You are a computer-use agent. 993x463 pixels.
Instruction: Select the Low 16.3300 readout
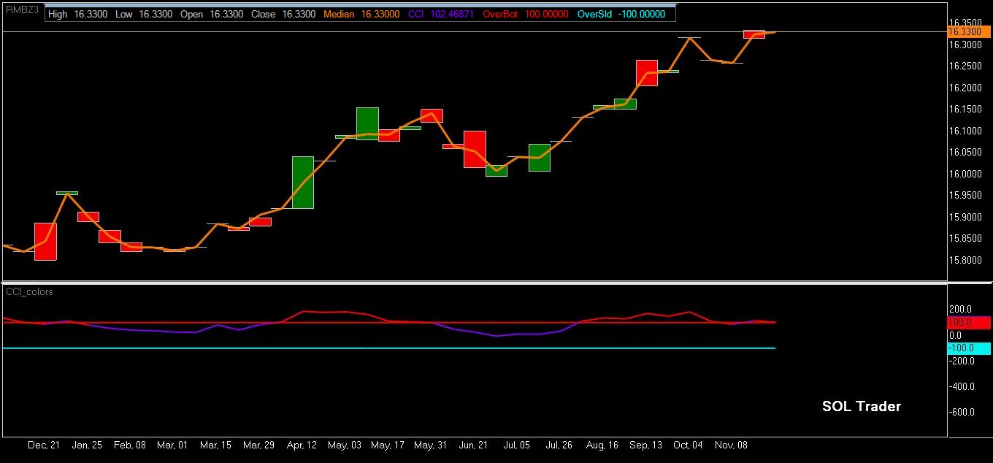pyautogui.click(x=142, y=14)
